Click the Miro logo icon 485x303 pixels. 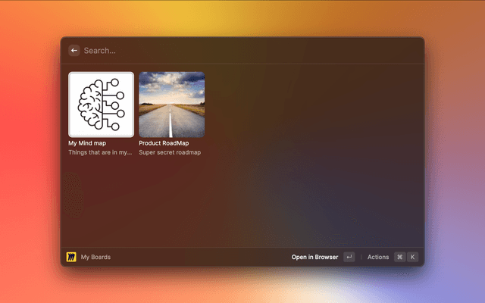[71, 257]
